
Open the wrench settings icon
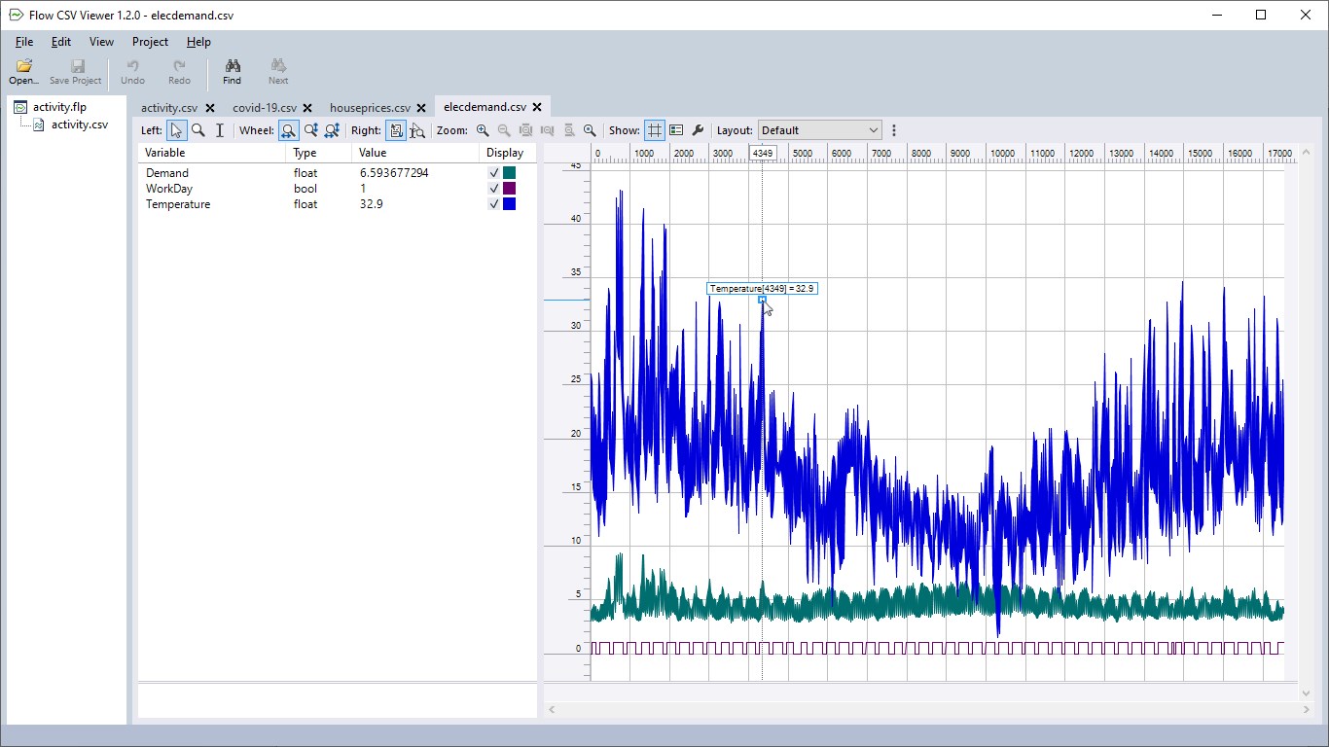point(698,130)
